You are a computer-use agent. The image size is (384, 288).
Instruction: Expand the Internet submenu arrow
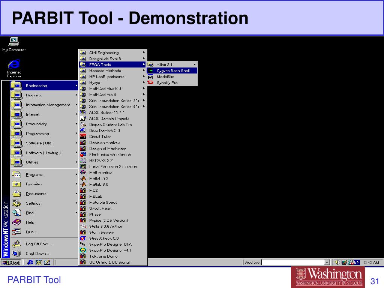pyautogui.click(x=76, y=114)
